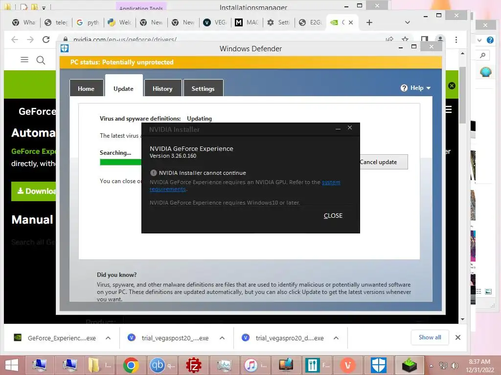Screen dimensions: 501x375
Task: Open a new Chrome tab with the plus button
Action: tap(369, 22)
